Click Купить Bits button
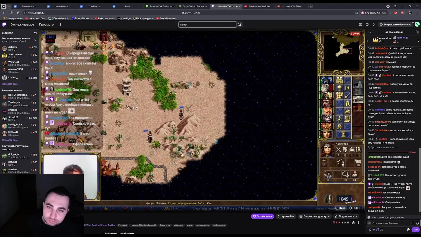421x237 pixels. coord(286,216)
